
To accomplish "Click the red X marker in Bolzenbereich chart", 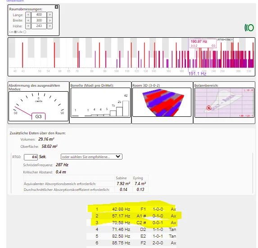I will pos(208,108).
